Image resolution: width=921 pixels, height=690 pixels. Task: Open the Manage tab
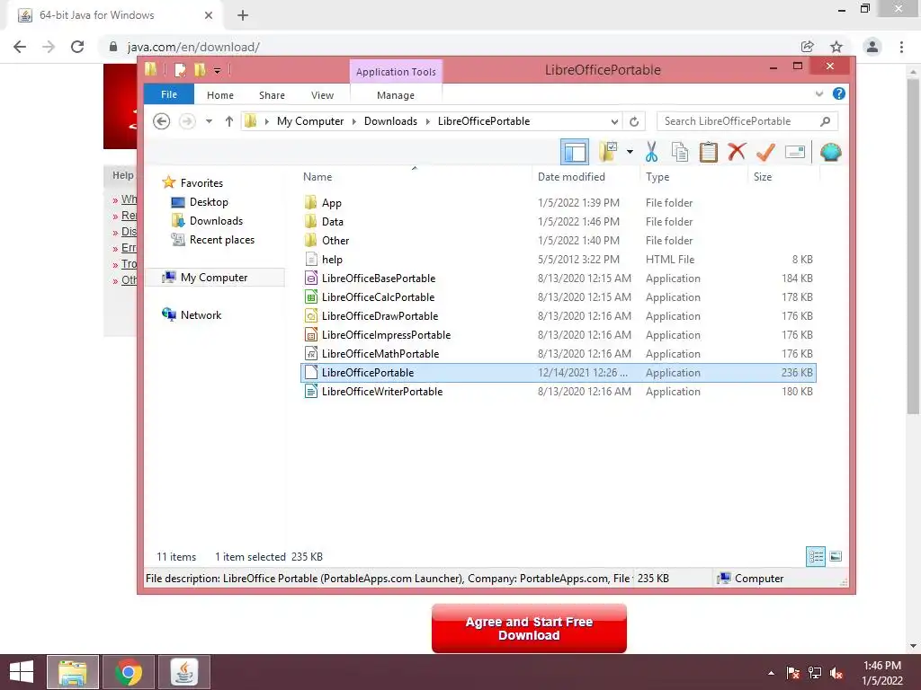click(x=396, y=95)
